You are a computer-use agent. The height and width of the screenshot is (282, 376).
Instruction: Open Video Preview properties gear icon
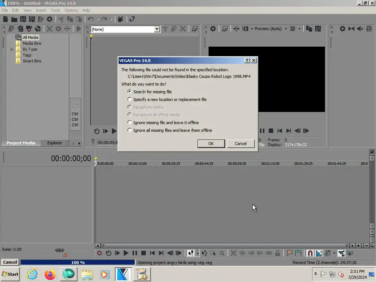pyautogui.click(x=213, y=29)
